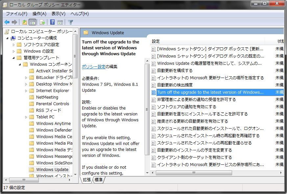
Task: Click the Filter funnel toolbar icon
Action: point(70,22)
